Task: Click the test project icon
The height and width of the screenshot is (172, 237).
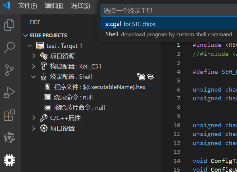Action: (40, 46)
